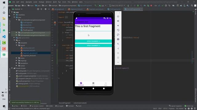Viewport: 197px width, 110px height.
Task: Tap OPEN FRAGMENT 3 button
Action: pyautogui.click(x=93, y=46)
